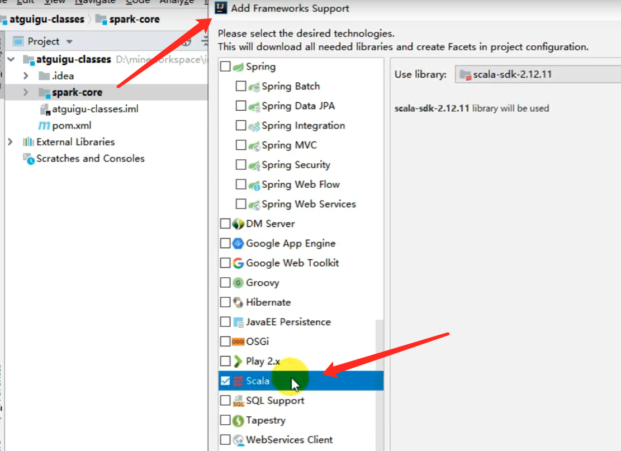
Task: Open the Navigate menu
Action: point(95,2)
